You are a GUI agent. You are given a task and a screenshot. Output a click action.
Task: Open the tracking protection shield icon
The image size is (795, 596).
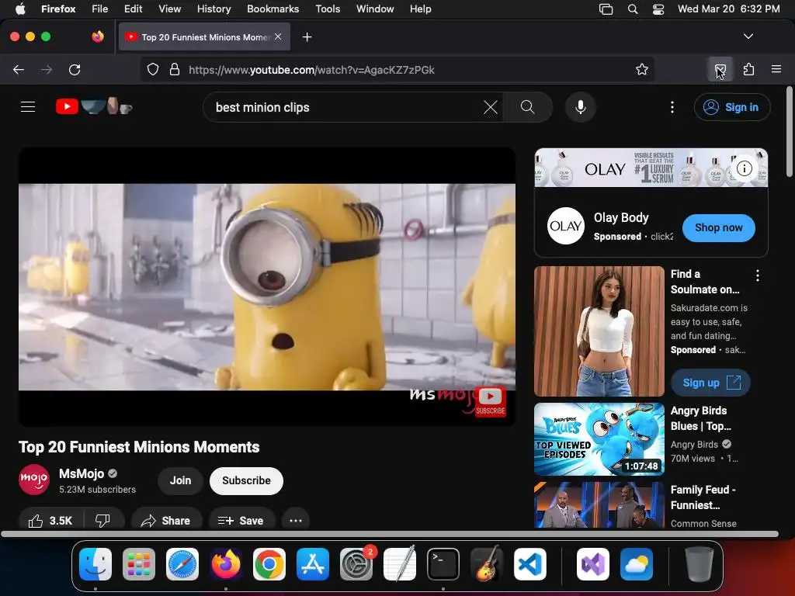tap(153, 69)
